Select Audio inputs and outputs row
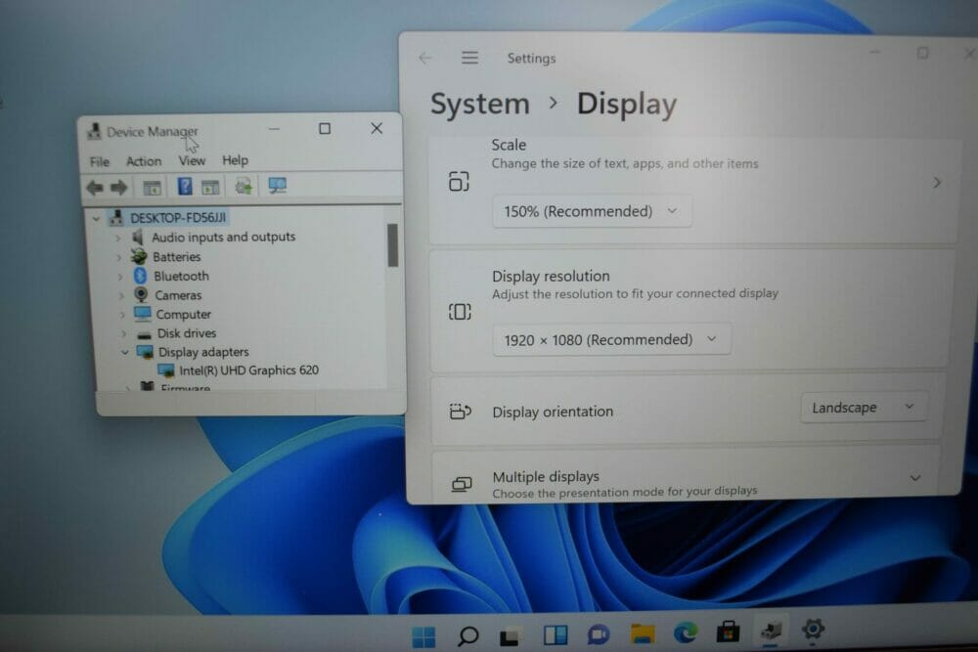Viewport: 978px width, 652px height. tap(223, 237)
